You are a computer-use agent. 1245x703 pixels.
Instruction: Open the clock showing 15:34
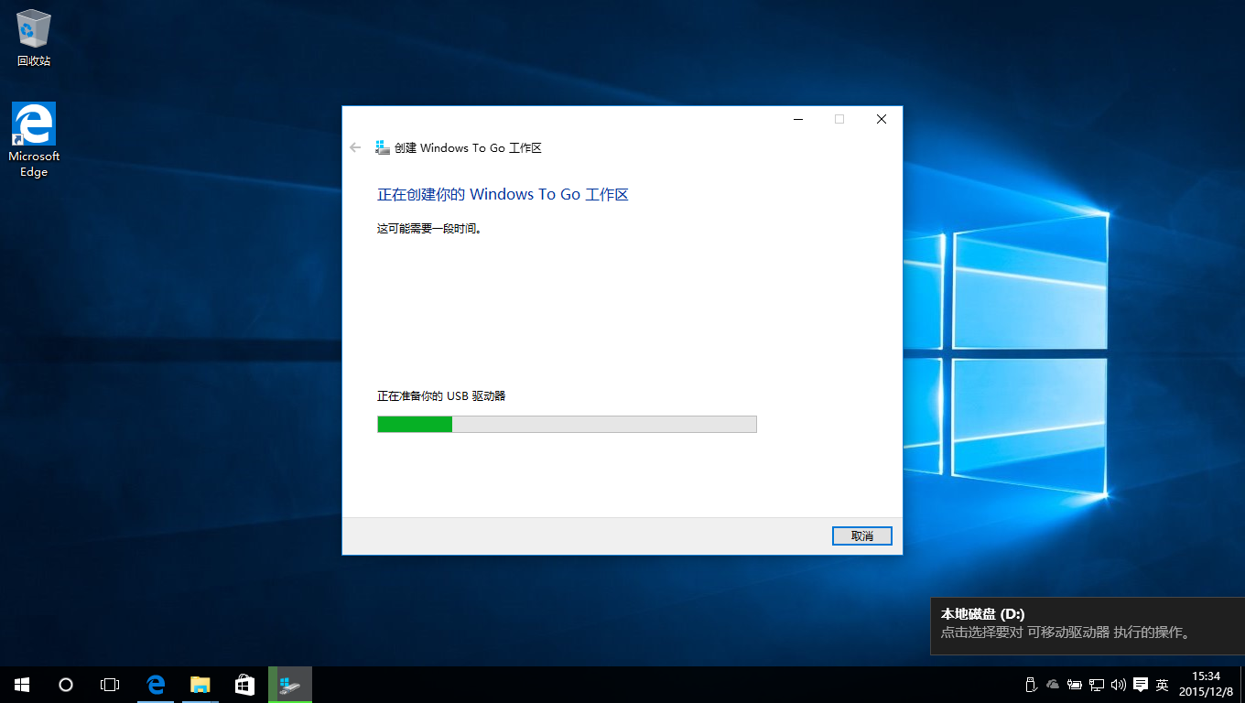(x=1206, y=684)
